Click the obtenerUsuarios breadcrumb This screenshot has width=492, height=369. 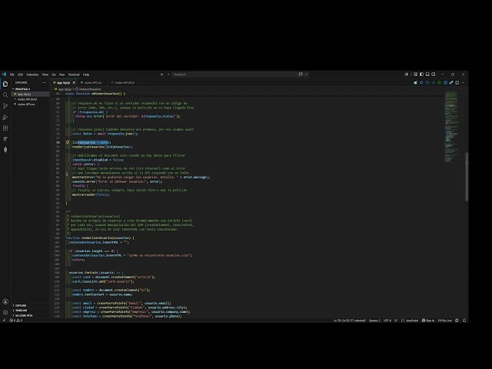pyautogui.click(x=88, y=89)
